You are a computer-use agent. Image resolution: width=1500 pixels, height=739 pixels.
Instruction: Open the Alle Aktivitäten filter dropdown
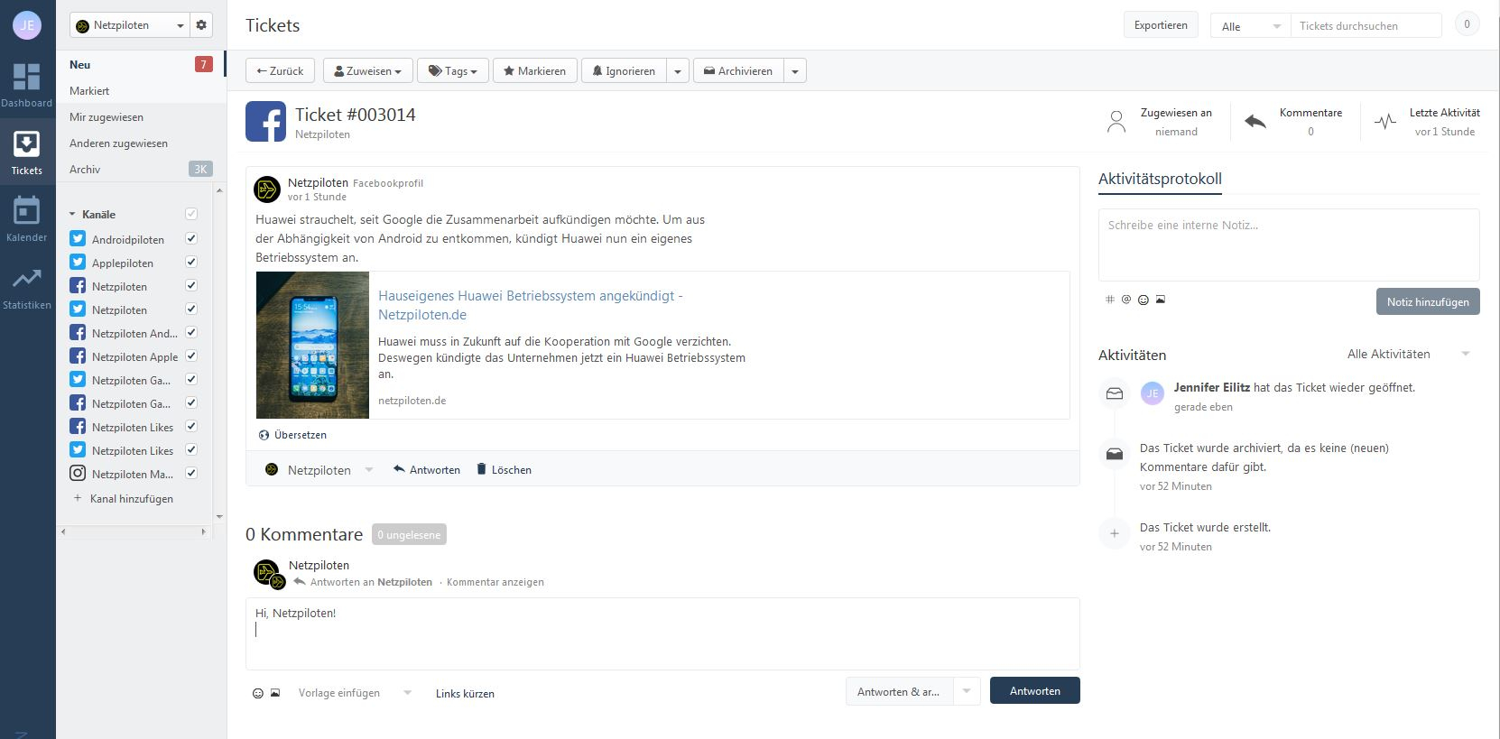1408,354
